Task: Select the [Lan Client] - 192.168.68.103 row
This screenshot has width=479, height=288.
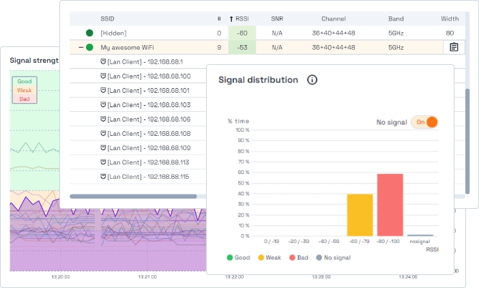Action: coord(146,104)
